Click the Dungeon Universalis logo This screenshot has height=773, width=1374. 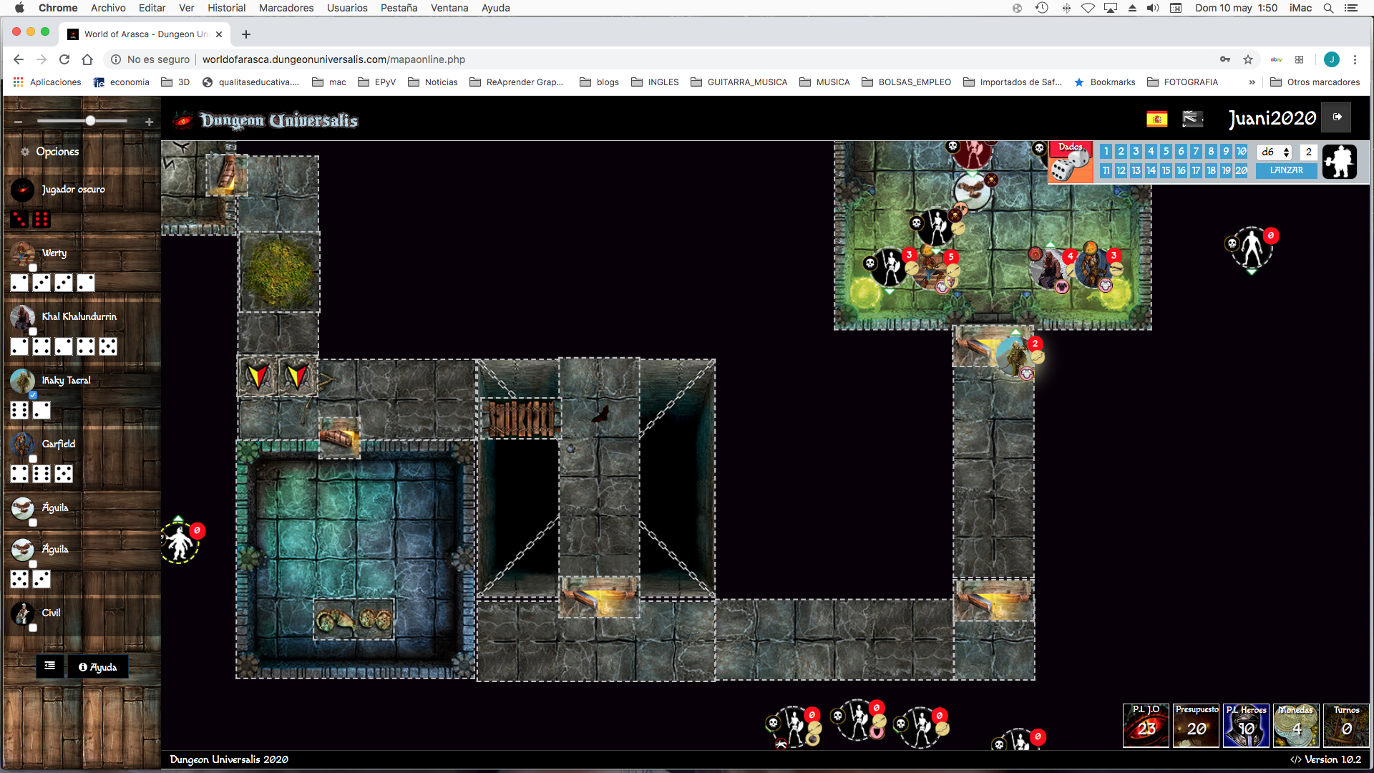[x=265, y=120]
